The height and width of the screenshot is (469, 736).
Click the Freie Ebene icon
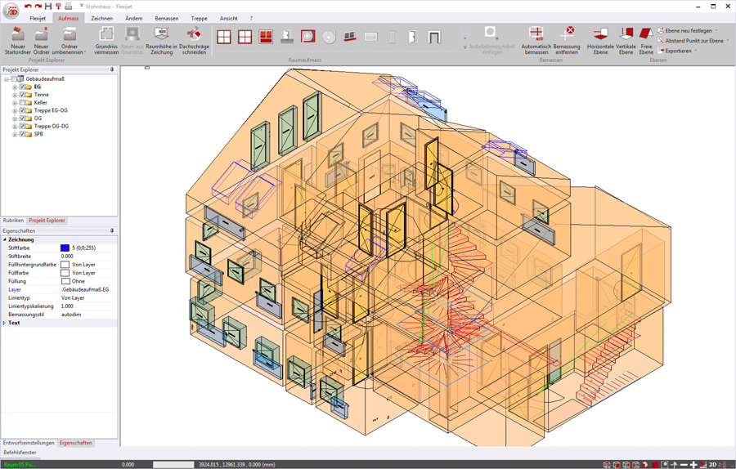[x=646, y=35]
